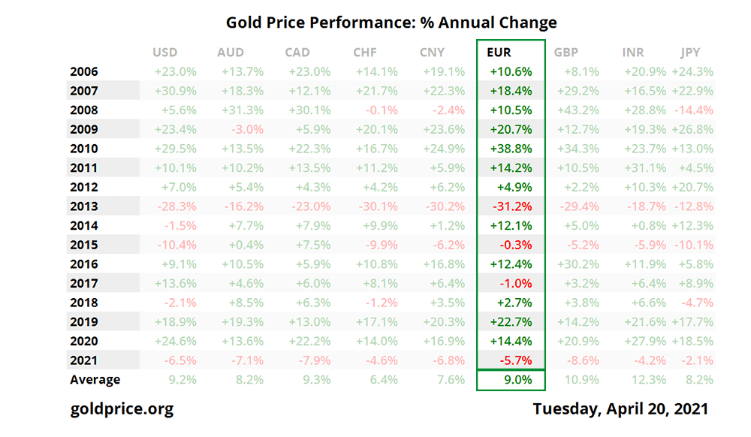Viewport: 751px width, 437px height.
Task: Click the EUR average value 9.0%
Action: [517, 380]
